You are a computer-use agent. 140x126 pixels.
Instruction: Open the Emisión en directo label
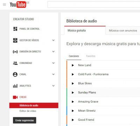[30, 52]
